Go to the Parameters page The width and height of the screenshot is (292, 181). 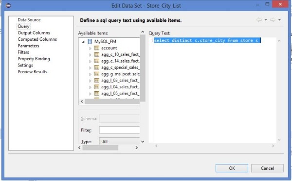[28, 46]
